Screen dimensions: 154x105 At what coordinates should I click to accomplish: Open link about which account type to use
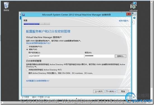pos(38,43)
